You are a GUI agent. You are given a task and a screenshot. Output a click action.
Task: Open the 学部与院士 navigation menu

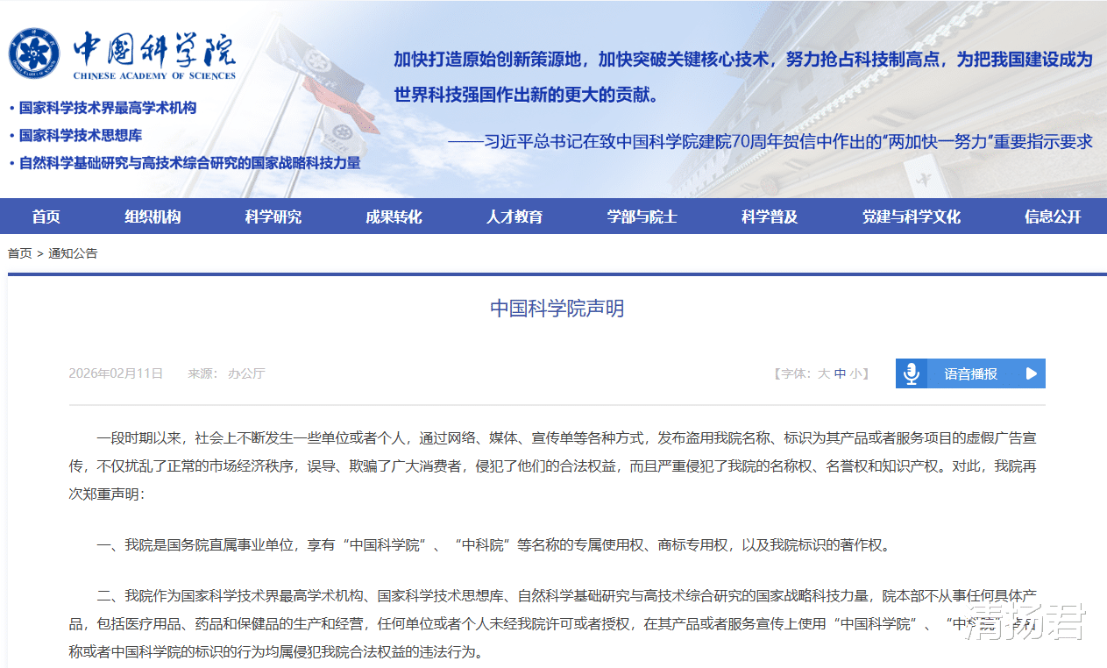[642, 217]
